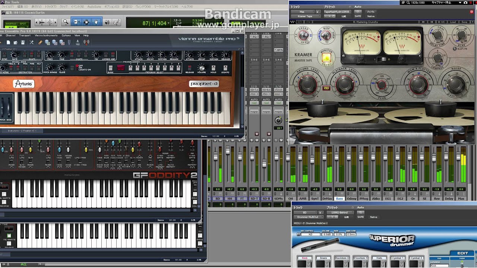Go to previous preset in Kramer Tape
477x268 pixels.
tap(423, 22)
